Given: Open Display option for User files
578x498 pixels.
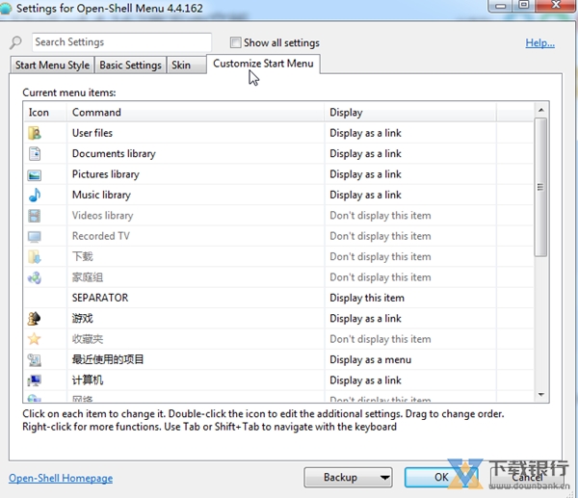Looking at the screenshot, I should (x=365, y=133).
